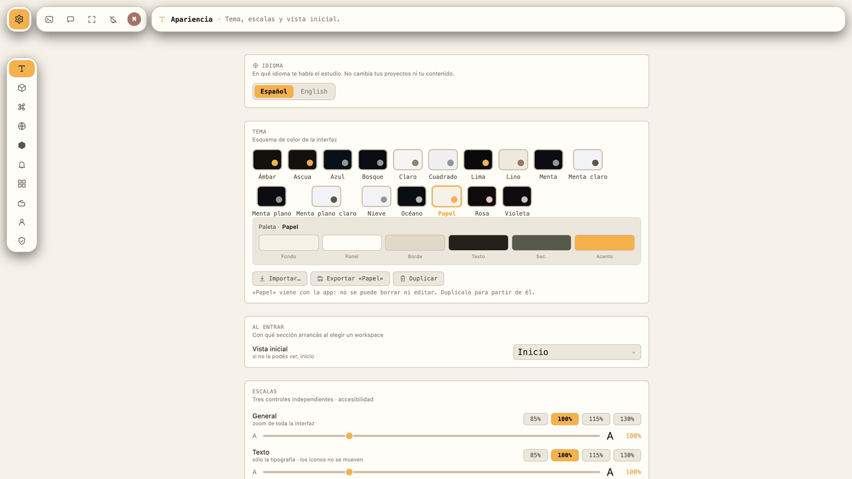Viewport: 852px width, 479px height.
Task: Set Texto scale to 130%
Action: (627, 455)
